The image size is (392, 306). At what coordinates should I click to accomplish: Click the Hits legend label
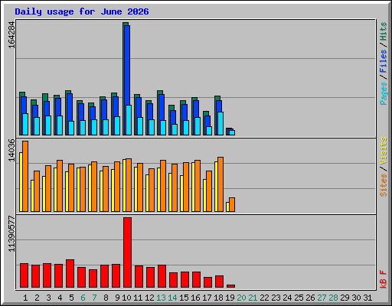point(384,31)
